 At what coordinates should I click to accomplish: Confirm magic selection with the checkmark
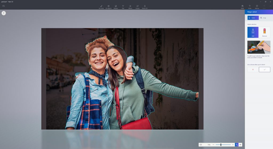(x=264, y=70)
